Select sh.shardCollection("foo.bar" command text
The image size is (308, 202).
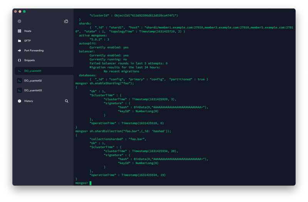click(x=115, y=131)
